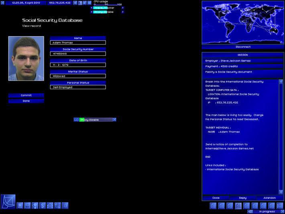Set game speed to normal play

pyautogui.click(x=80, y=2)
